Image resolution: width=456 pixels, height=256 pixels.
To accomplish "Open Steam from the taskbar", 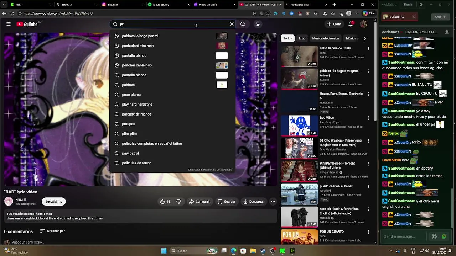I will click(263, 251).
